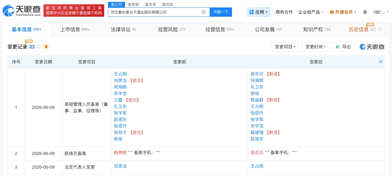Select the 查风险 search tab
The width and height of the screenshot is (392, 176).
(167, 4)
